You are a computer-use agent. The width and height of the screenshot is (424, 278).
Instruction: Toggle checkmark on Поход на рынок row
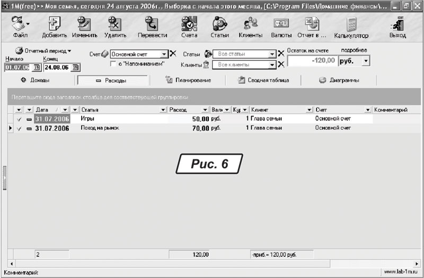click(20, 128)
